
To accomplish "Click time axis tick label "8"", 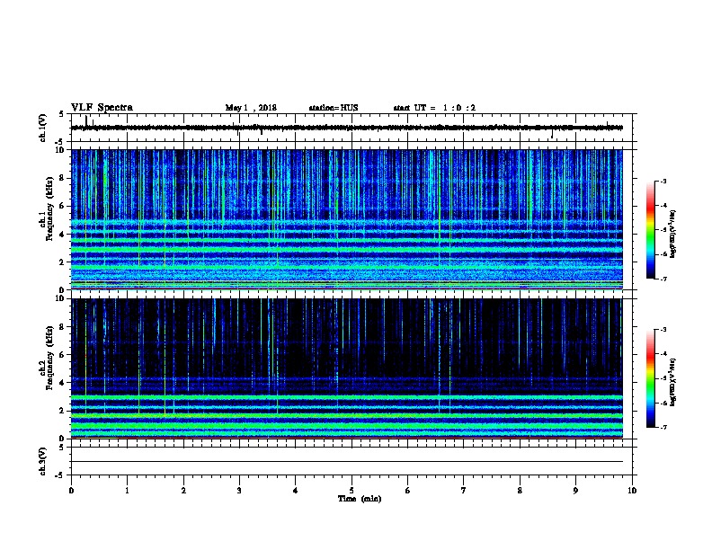I will pyautogui.click(x=520, y=491).
